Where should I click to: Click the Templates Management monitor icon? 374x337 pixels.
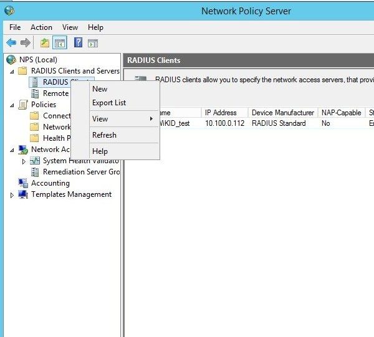tap(23, 194)
